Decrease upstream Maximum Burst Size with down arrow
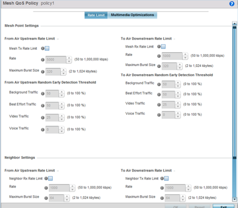 pos(64,74)
